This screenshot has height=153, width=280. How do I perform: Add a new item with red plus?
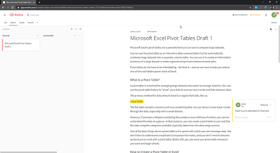point(71,29)
